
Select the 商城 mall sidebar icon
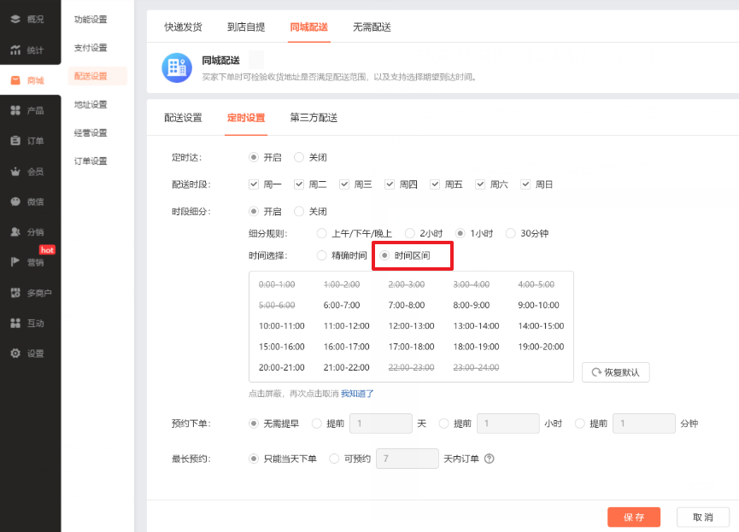pyautogui.click(x=15, y=80)
